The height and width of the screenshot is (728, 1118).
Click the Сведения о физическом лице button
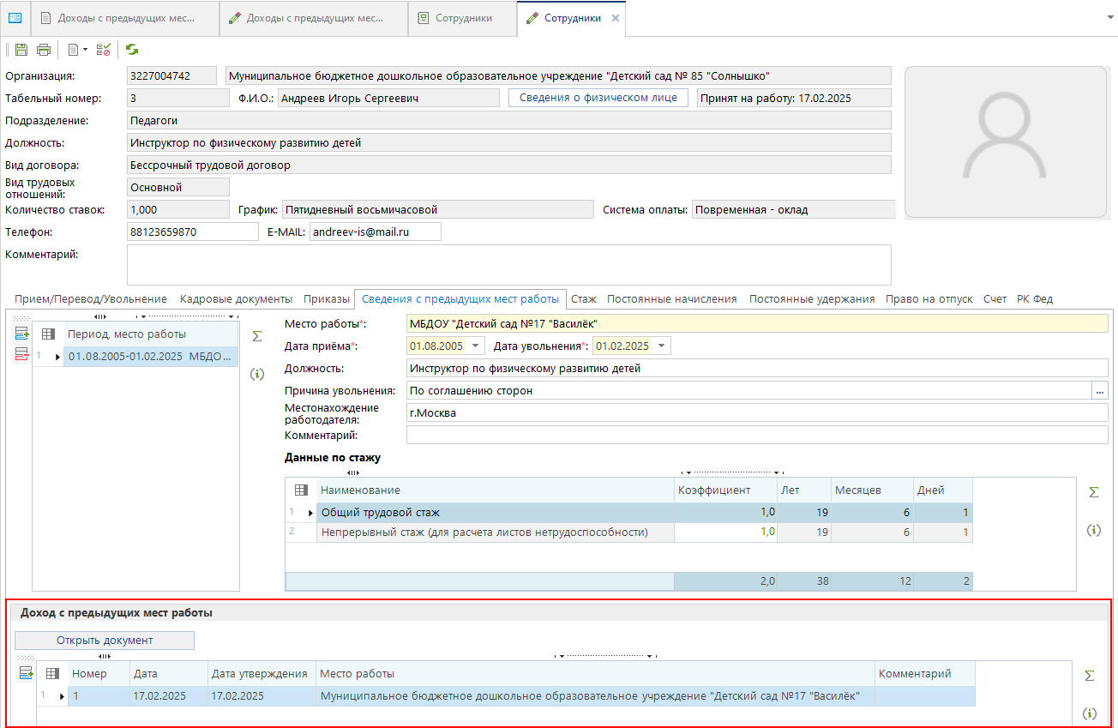(598, 98)
